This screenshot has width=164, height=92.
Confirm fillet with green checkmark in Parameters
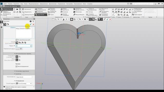(30, 24)
